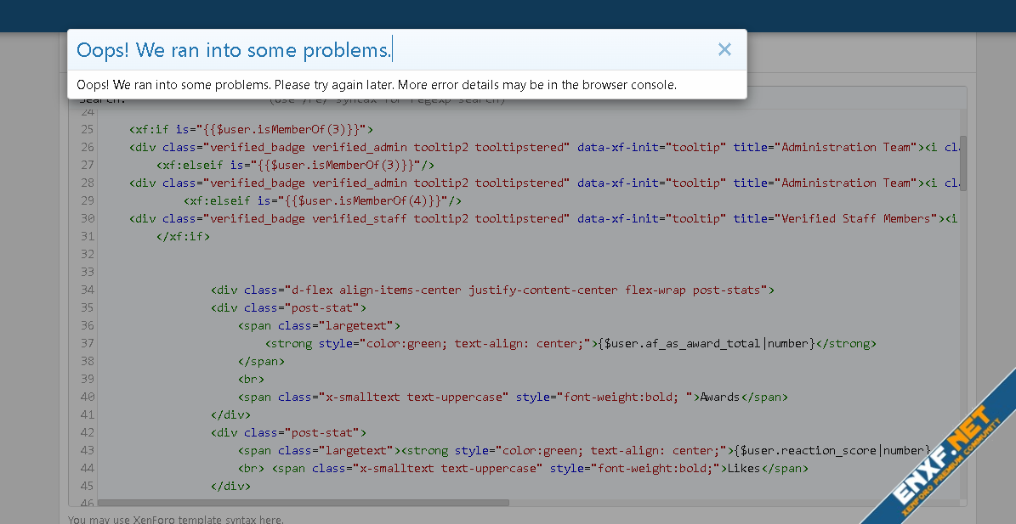Screen dimensions: 1016x524
Task: Close the error dialog with X
Action: 724,50
